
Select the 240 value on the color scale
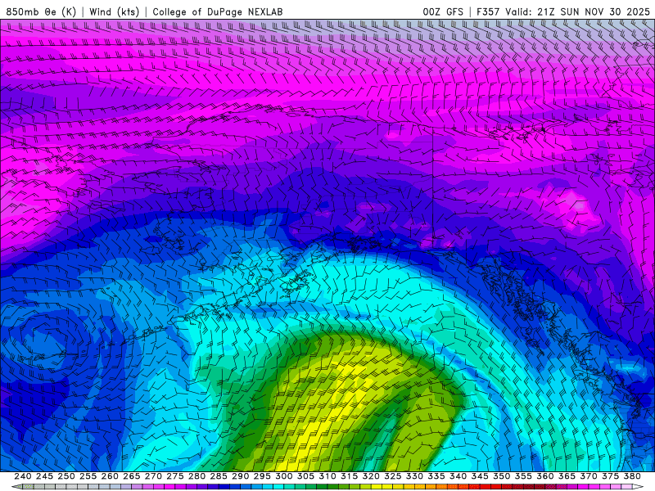[23, 476]
